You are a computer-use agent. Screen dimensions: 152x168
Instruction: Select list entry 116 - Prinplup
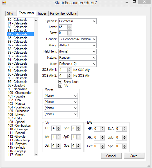(x=21, y=151)
